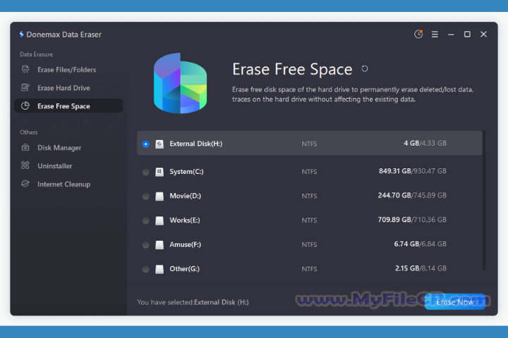The image size is (508, 338).
Task: Click the Internet Cleanup planet icon
Action: [x=25, y=184]
